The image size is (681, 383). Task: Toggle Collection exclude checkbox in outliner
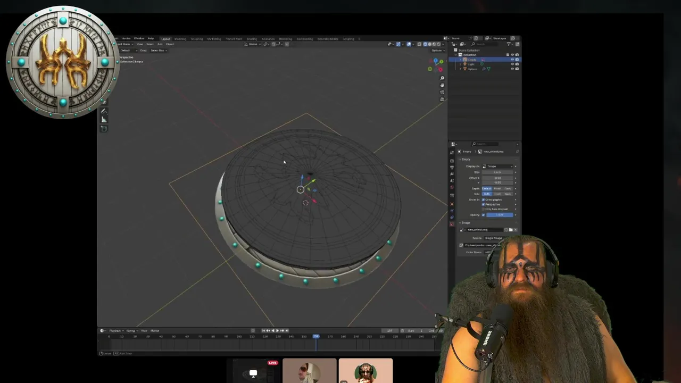pyautogui.click(x=508, y=55)
